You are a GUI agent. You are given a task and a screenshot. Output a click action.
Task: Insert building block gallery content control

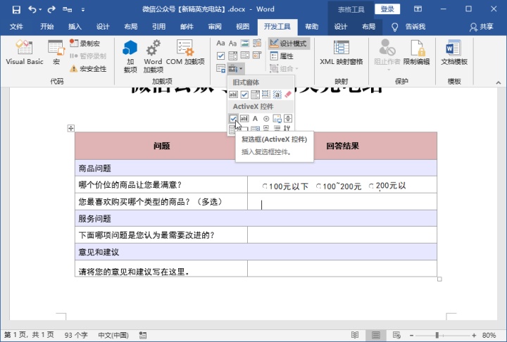[257, 43]
